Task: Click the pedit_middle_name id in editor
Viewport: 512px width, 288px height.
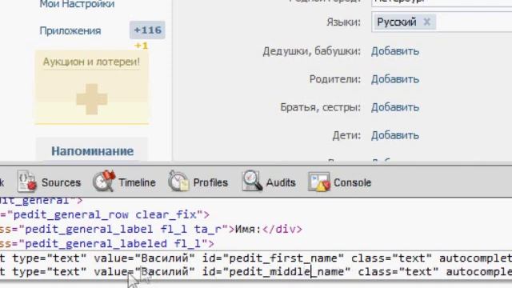Action: click(x=286, y=272)
